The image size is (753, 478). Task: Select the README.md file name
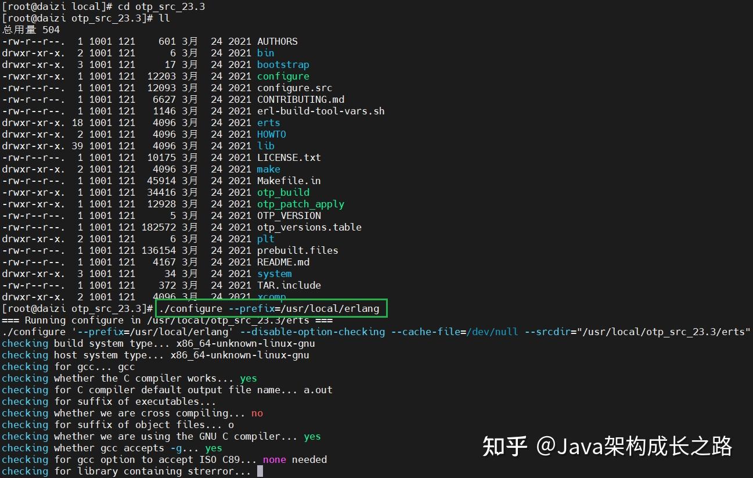click(x=283, y=262)
